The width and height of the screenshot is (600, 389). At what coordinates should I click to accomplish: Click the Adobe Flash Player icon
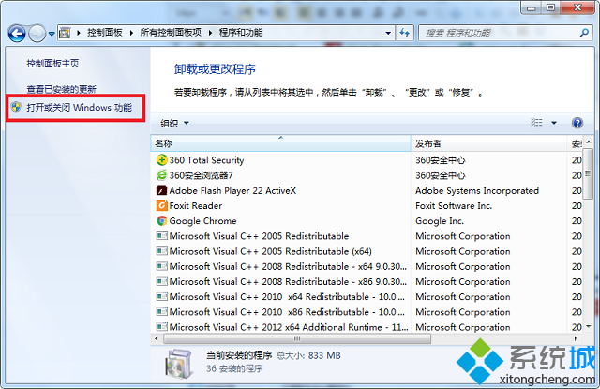tap(162, 190)
